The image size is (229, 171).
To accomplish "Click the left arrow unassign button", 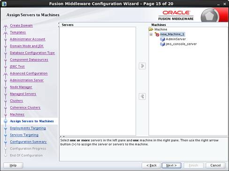I will pos(142,96).
